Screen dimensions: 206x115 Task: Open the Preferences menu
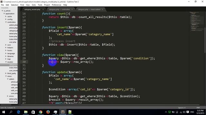click(x=57, y=5)
